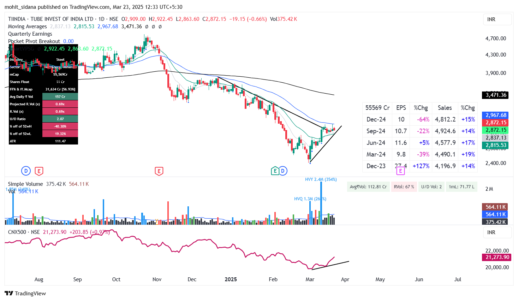
Task: Click the 2025 label on time axis
Action: coord(231,279)
